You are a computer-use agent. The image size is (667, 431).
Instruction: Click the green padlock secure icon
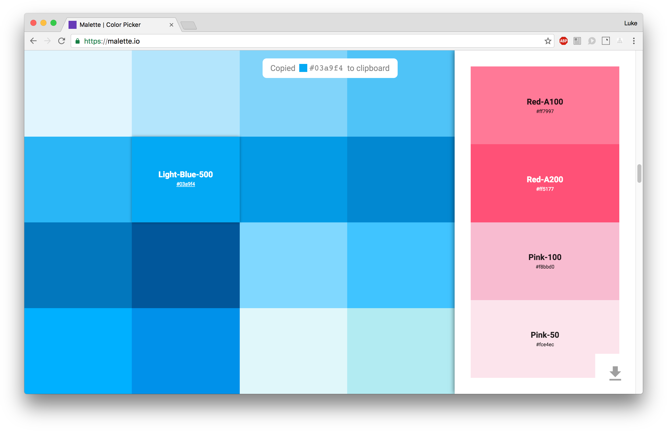pos(78,41)
